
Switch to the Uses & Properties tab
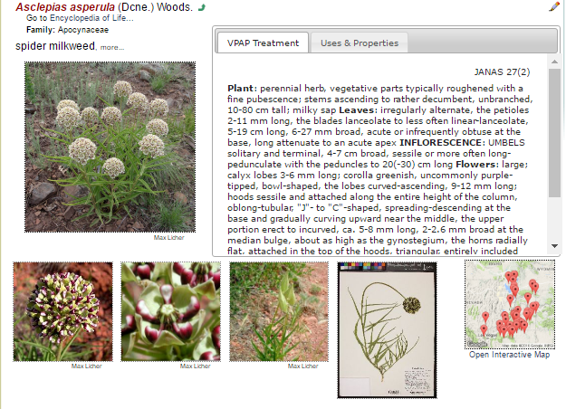pos(360,43)
